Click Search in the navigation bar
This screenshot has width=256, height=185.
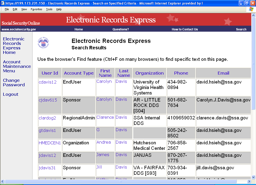click(241, 29)
